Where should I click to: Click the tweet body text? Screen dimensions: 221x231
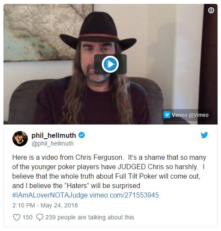(x=109, y=171)
